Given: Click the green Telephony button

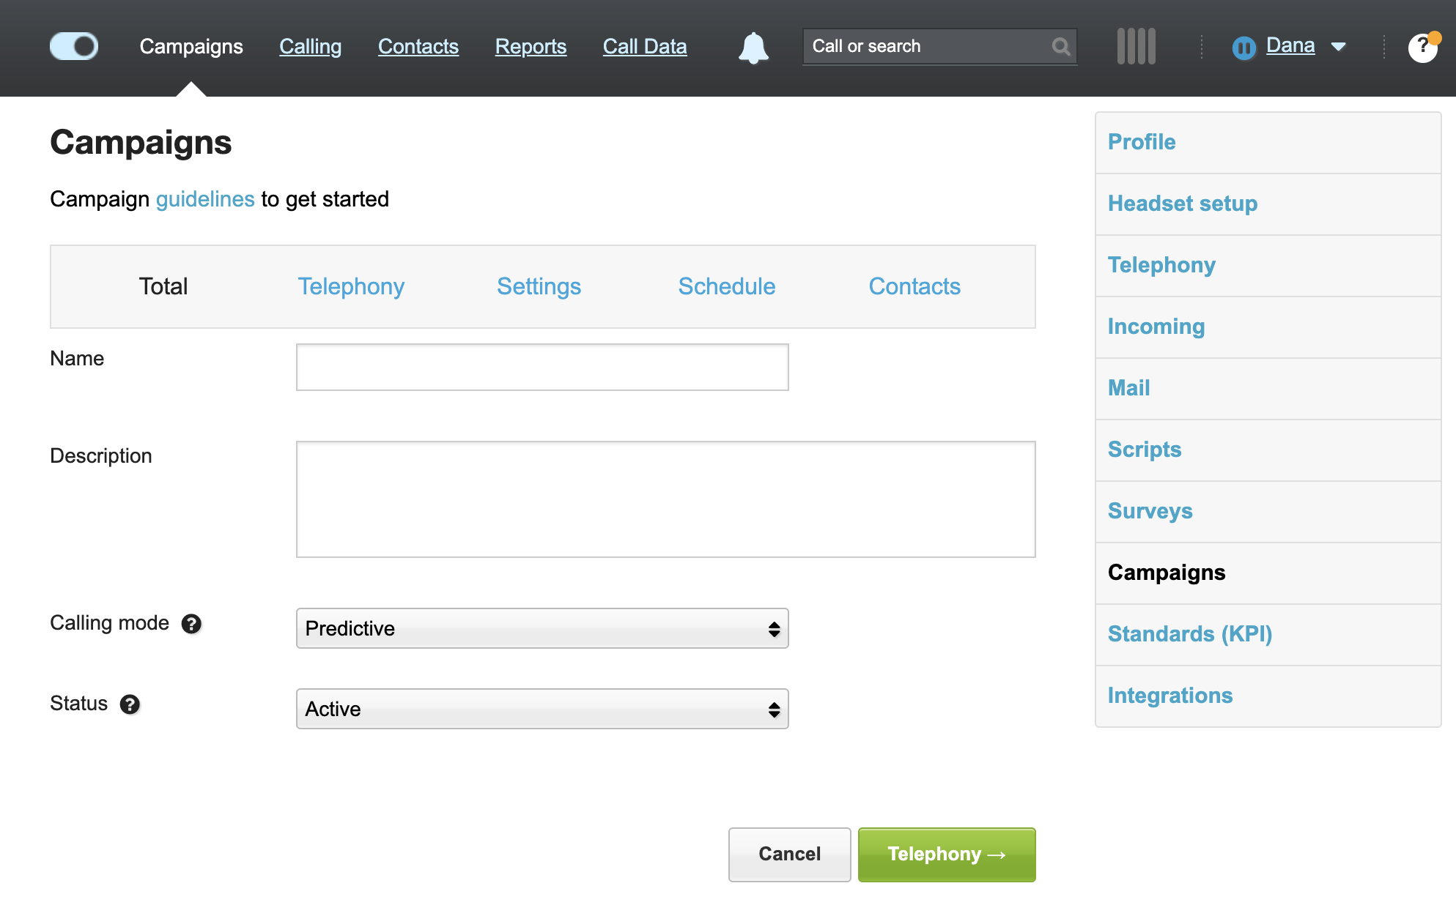Looking at the screenshot, I should pyautogui.click(x=946, y=854).
